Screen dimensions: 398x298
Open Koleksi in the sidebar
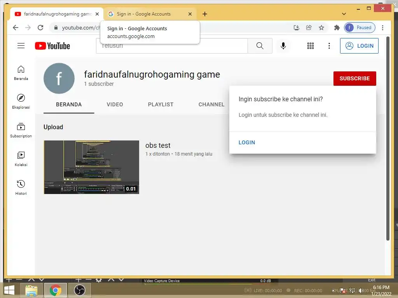pos(21,159)
